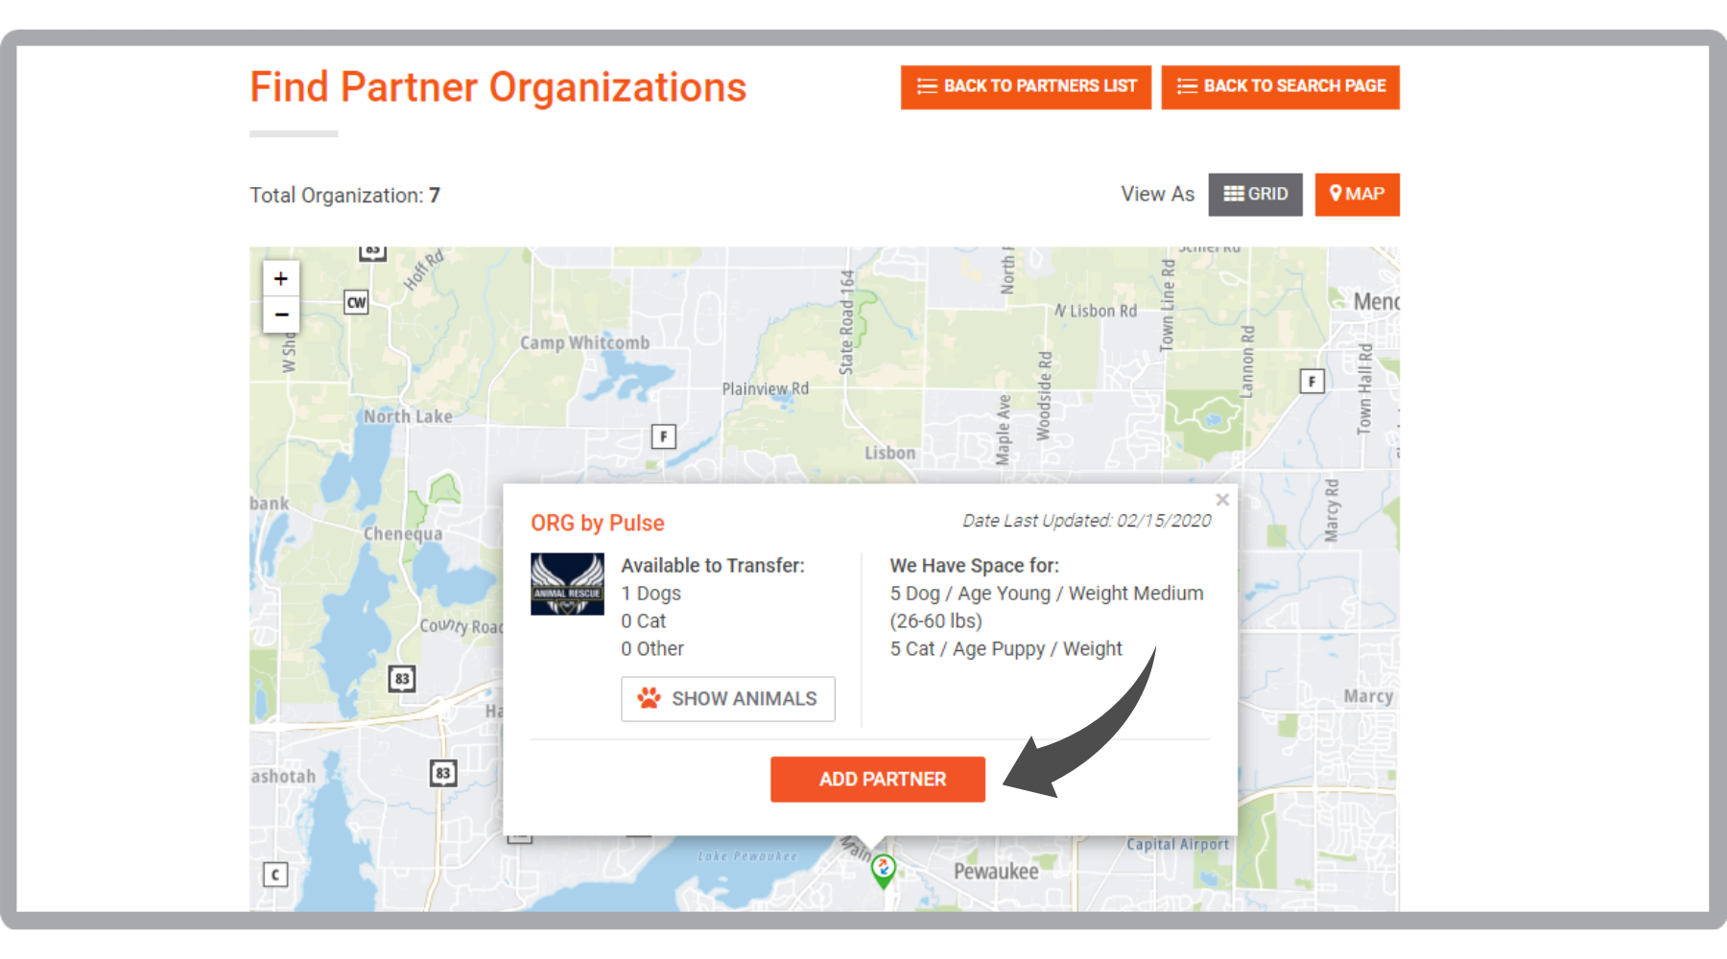Screen dimensions: 1727x959
Task: Click the 'Available to Transfer:' heading
Action: 713,566
